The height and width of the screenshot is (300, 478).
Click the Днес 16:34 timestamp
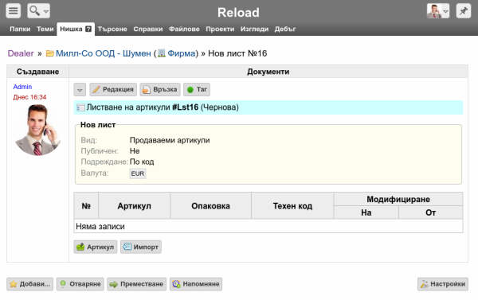29,97
